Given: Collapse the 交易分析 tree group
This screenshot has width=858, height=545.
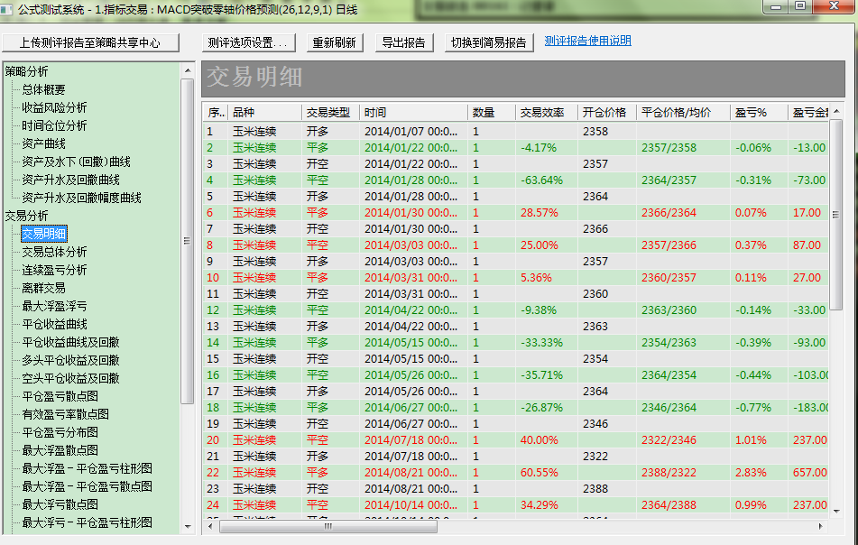Looking at the screenshot, I should point(26,216).
